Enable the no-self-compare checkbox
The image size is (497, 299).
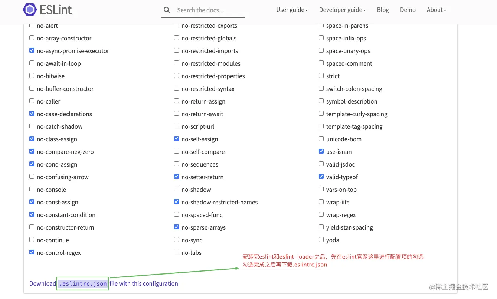[x=176, y=151]
